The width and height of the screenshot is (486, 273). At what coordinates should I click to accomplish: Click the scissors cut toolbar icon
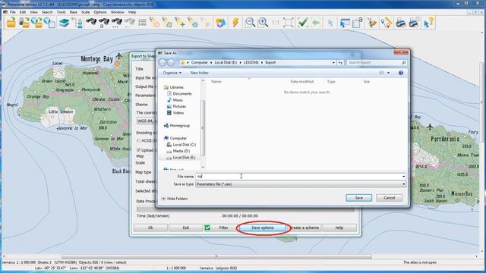coord(371,23)
